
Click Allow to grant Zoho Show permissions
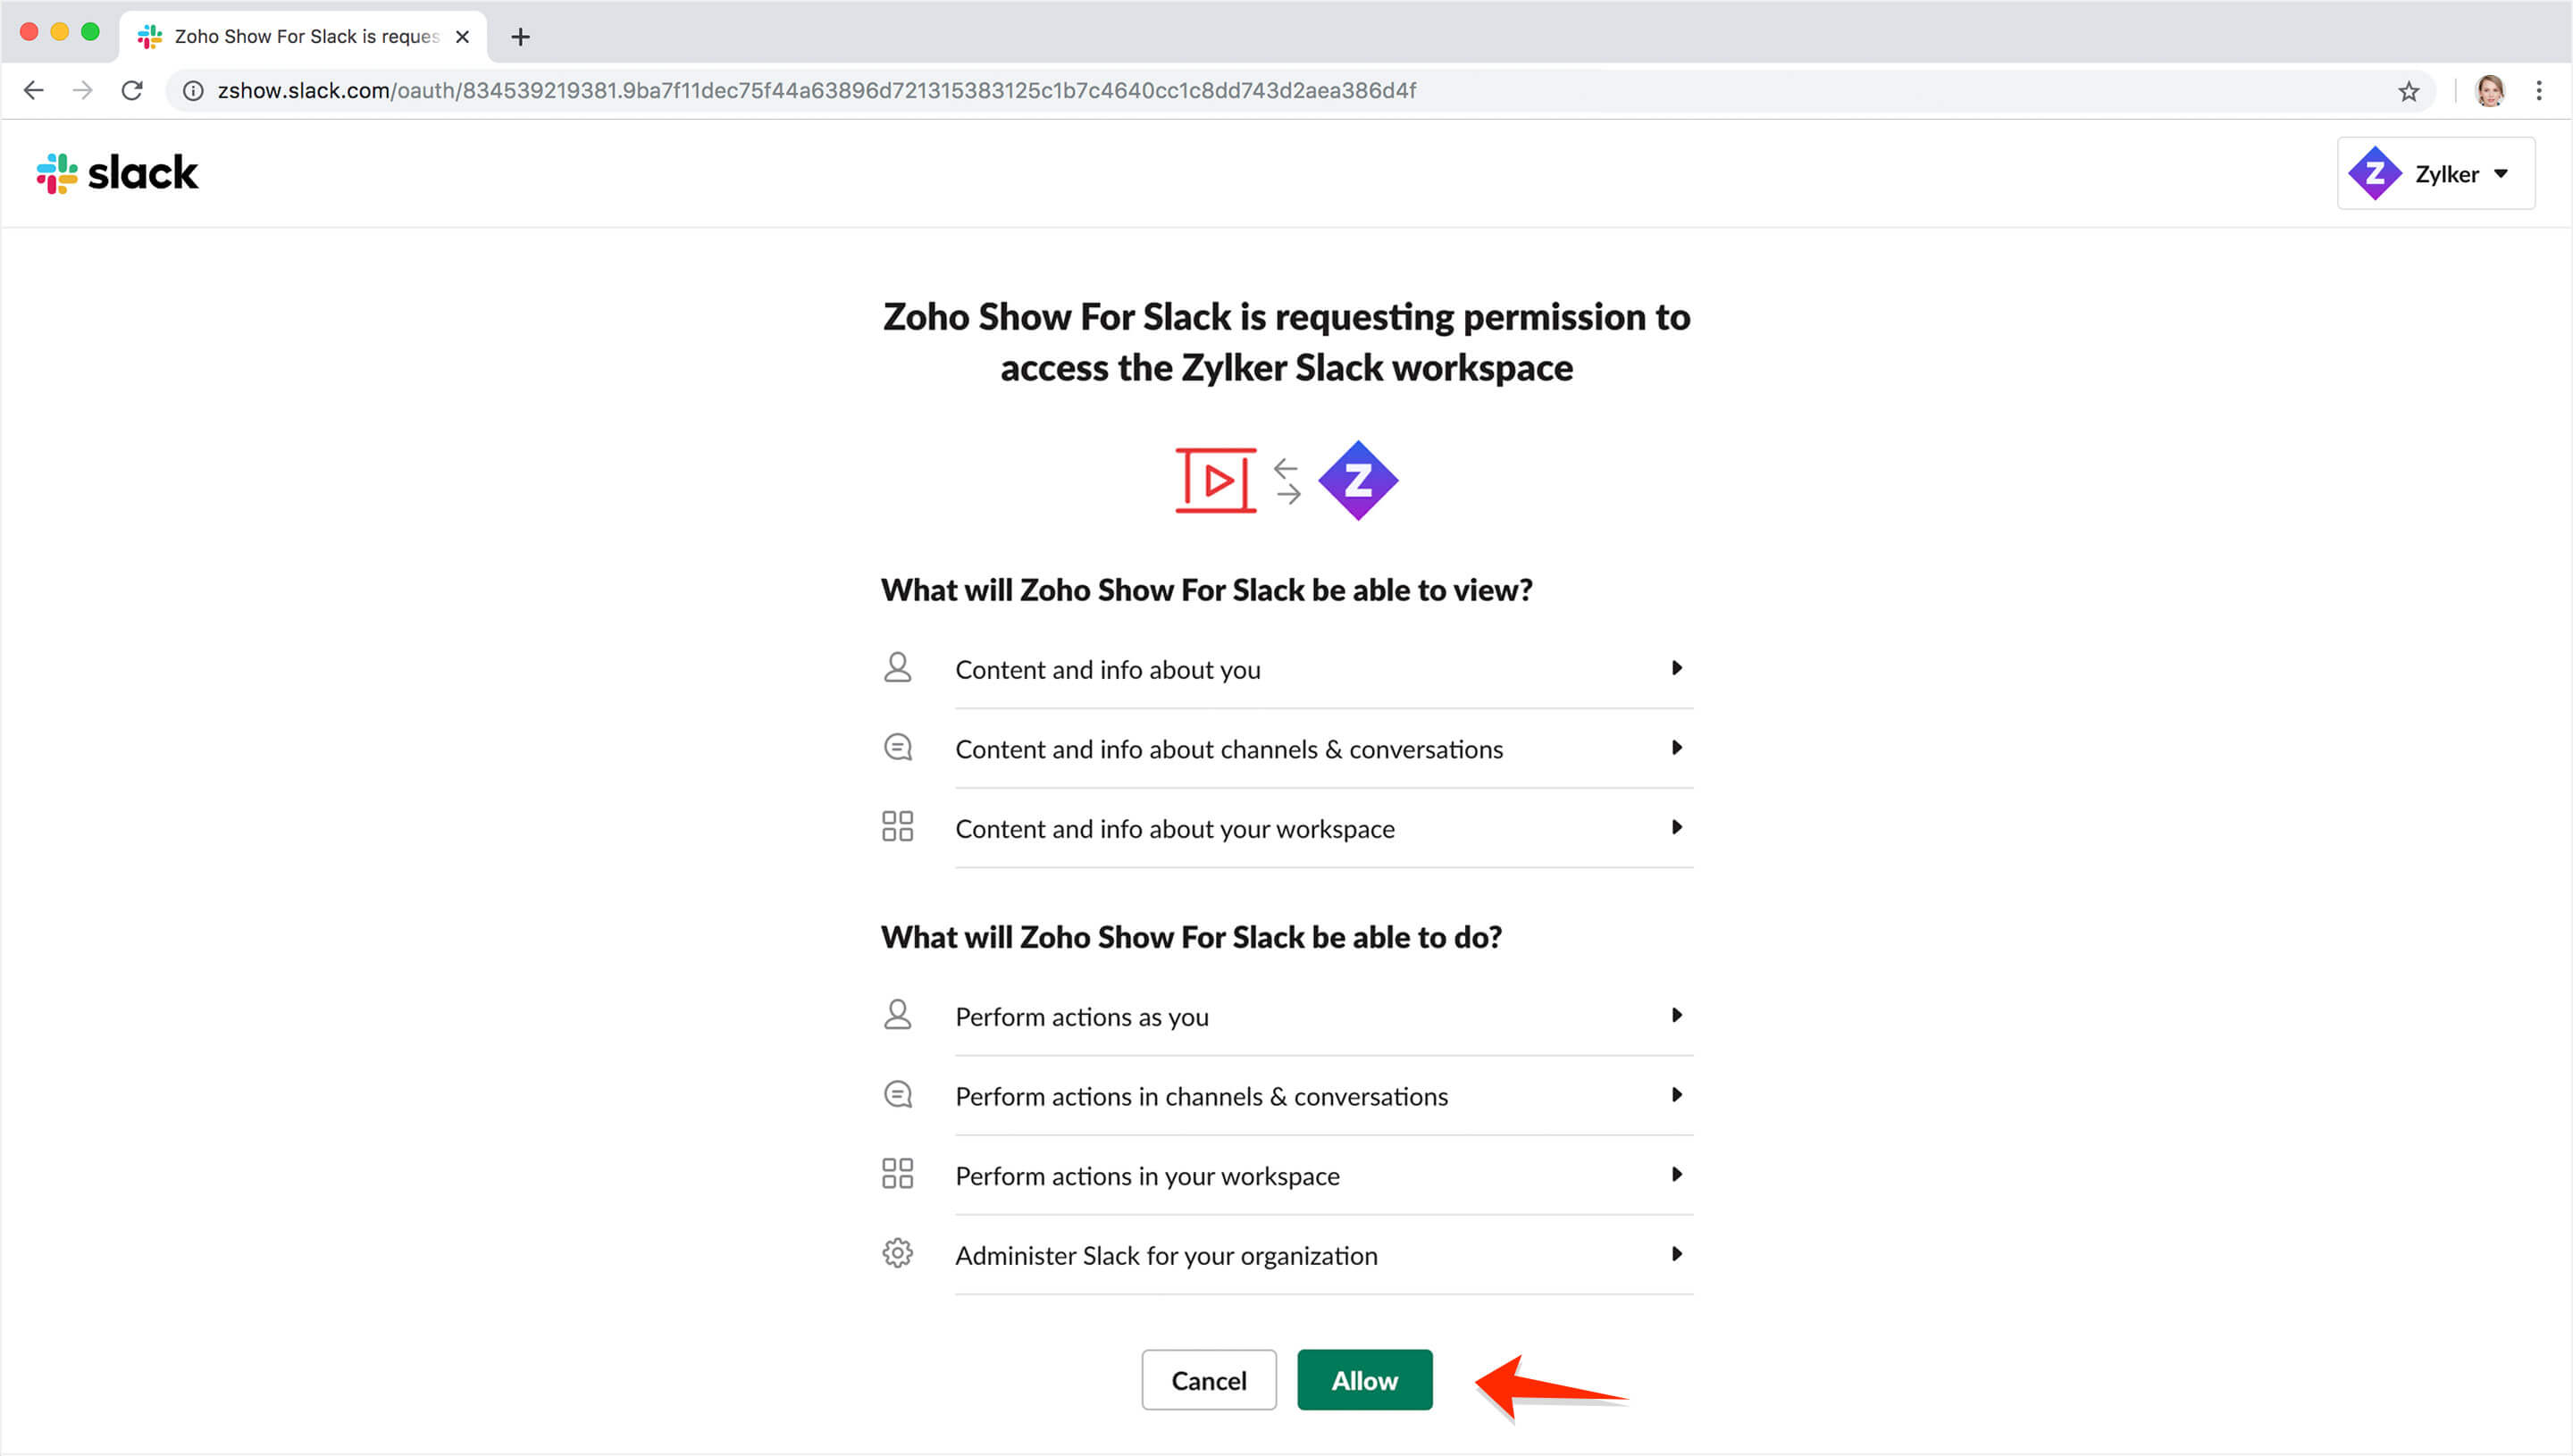[1364, 1378]
